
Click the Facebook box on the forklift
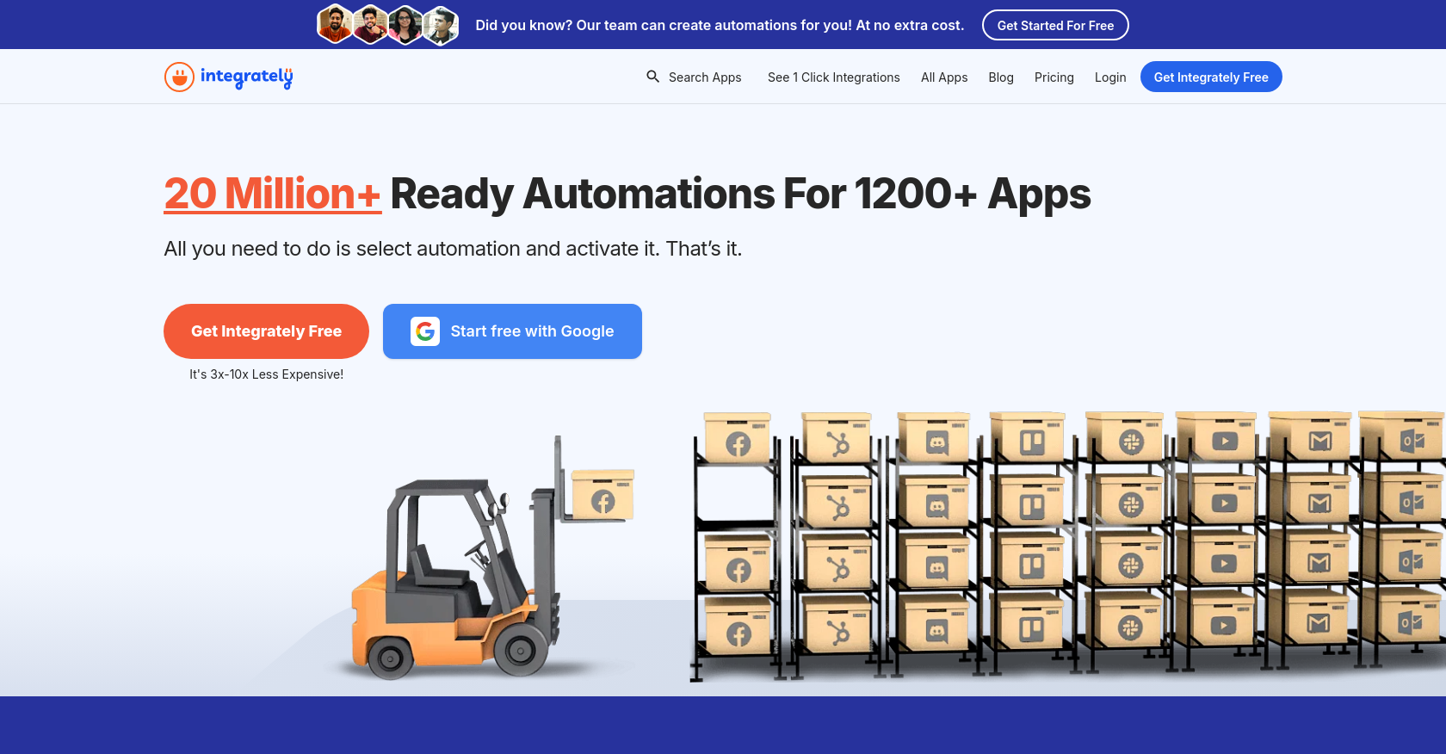click(602, 495)
